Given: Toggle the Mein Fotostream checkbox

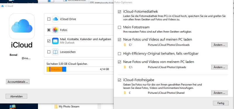Looking at the screenshot, I should coord(119,27).
